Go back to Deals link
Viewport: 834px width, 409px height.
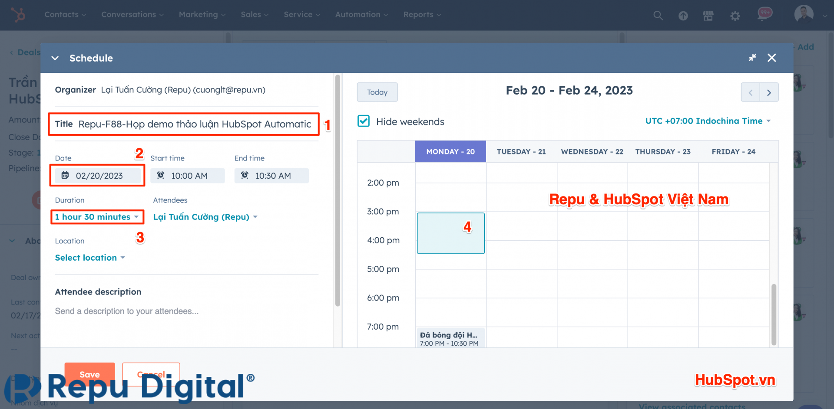(x=25, y=52)
